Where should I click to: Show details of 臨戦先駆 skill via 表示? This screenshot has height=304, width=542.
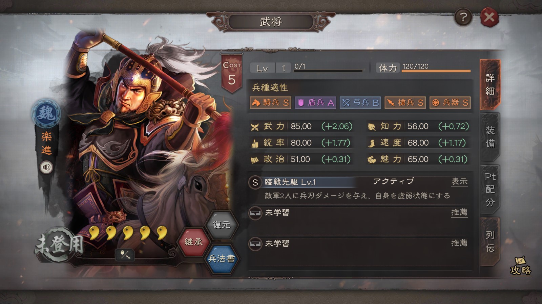click(459, 182)
